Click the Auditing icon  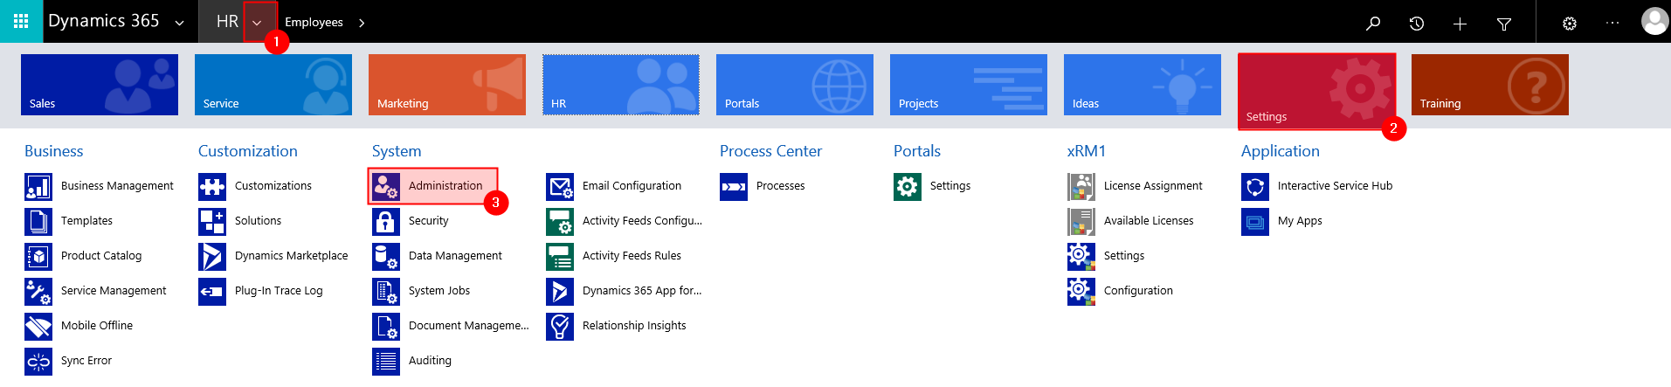click(x=386, y=362)
